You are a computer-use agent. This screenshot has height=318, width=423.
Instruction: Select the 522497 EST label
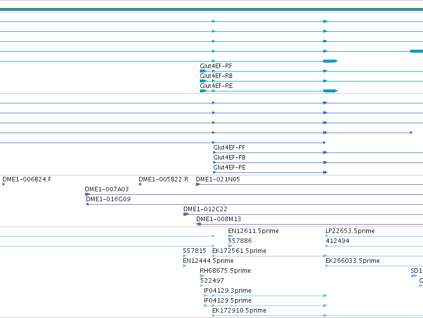point(212,281)
